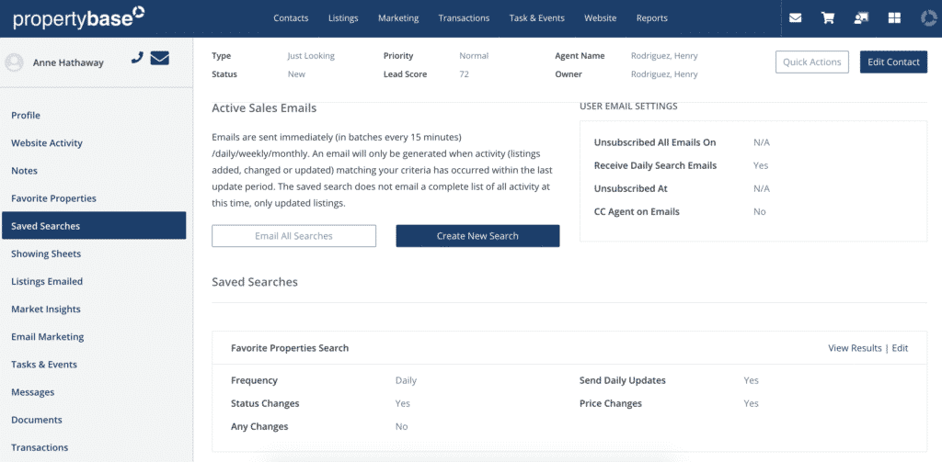This screenshot has height=462, width=942.
Task: Click the propertybase logo
Action: pyautogui.click(x=79, y=18)
